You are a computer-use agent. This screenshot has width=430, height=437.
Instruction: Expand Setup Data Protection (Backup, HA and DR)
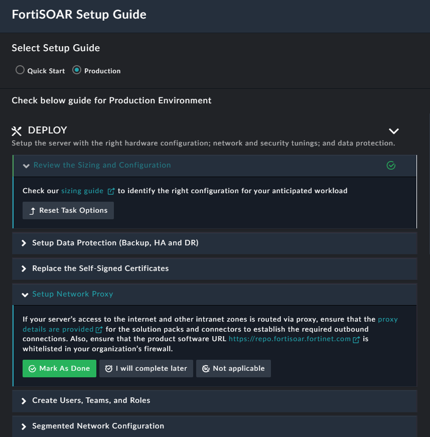pos(24,243)
